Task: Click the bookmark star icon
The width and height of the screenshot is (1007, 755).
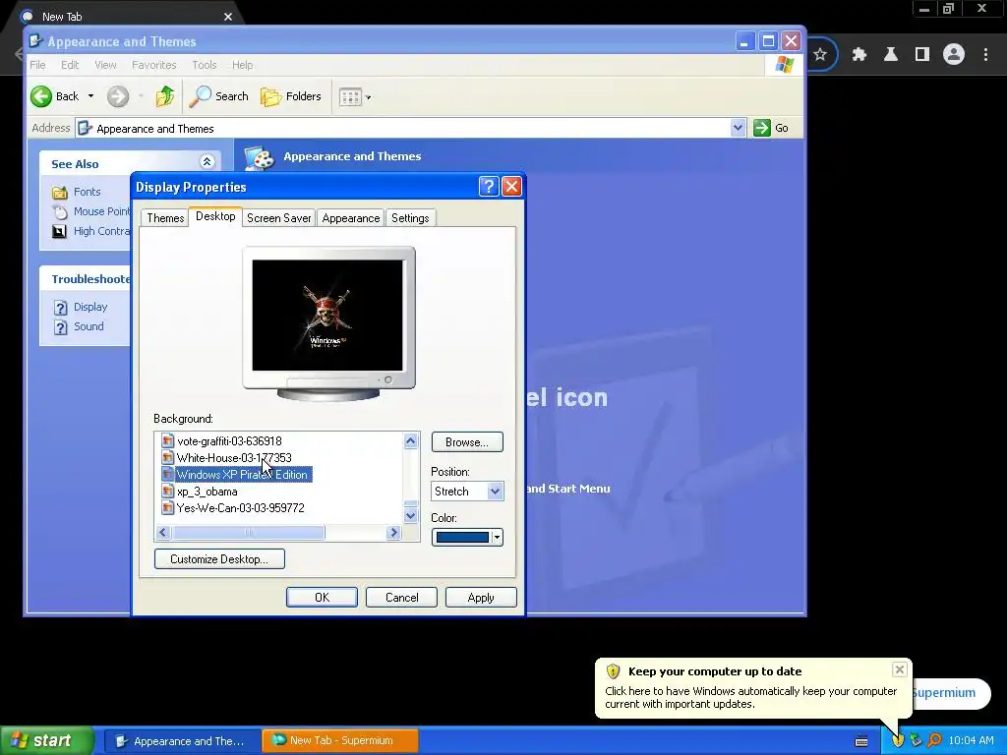Action: click(820, 55)
